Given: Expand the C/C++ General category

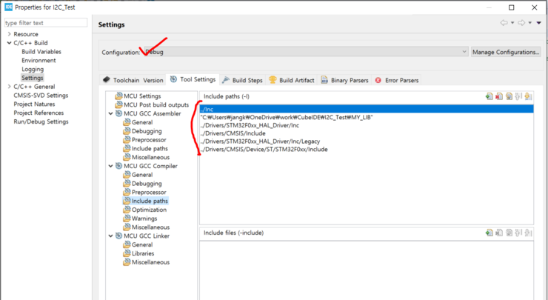Looking at the screenshot, I should point(9,87).
